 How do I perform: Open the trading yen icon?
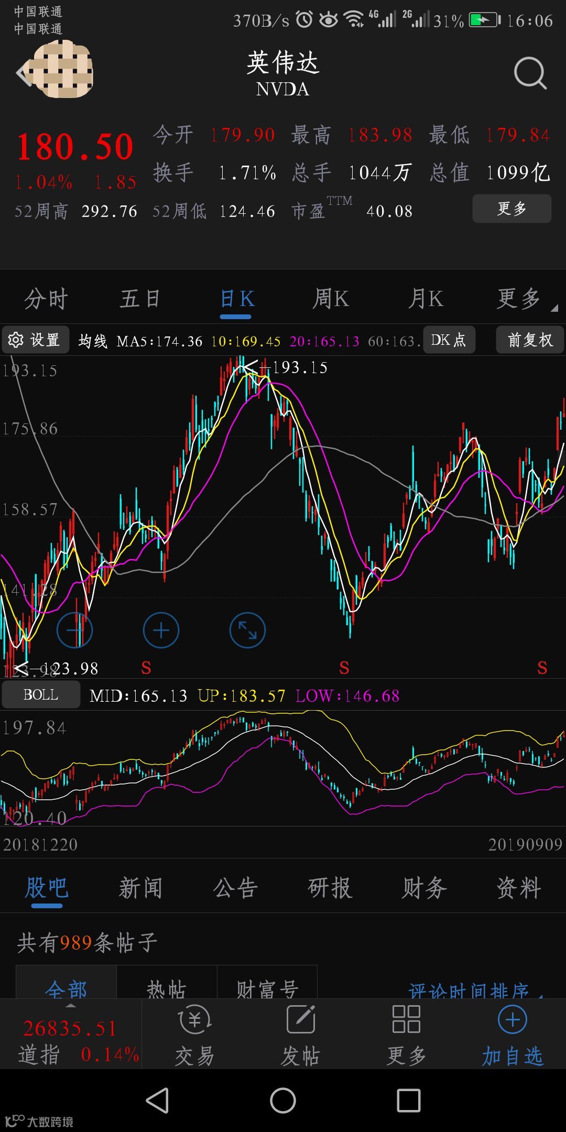pyautogui.click(x=194, y=1020)
